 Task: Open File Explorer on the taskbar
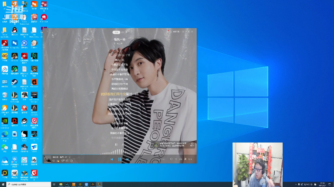[x=61, y=185]
